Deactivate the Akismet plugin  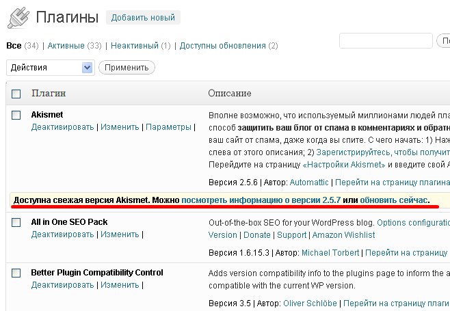[62, 127]
